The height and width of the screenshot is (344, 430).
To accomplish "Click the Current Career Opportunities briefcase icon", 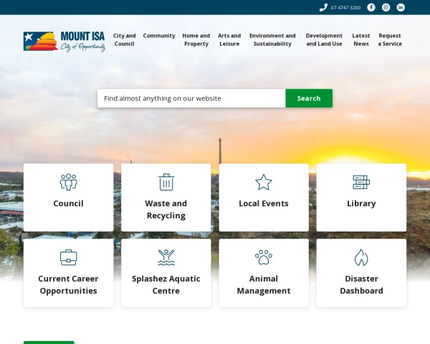I will [x=69, y=257].
